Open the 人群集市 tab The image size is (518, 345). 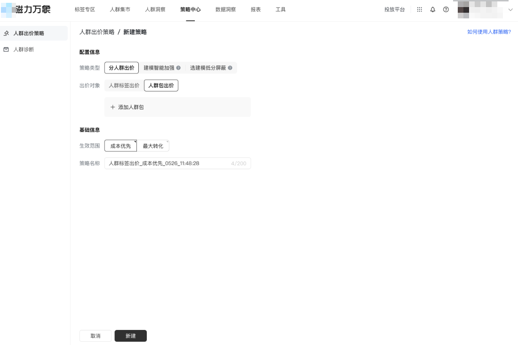pyautogui.click(x=120, y=9)
